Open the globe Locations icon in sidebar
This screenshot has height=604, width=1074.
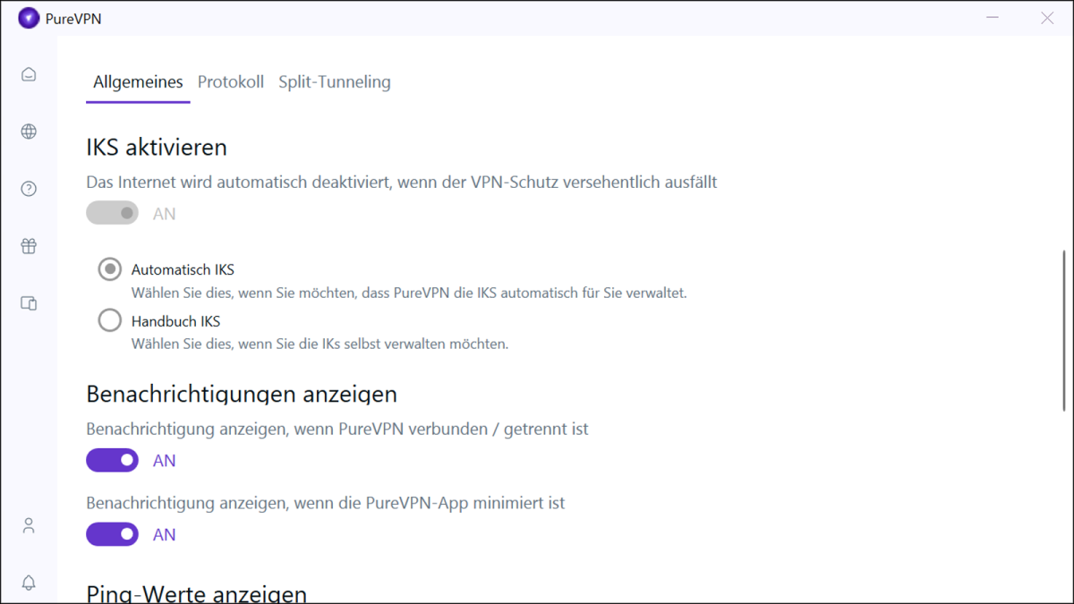click(29, 132)
